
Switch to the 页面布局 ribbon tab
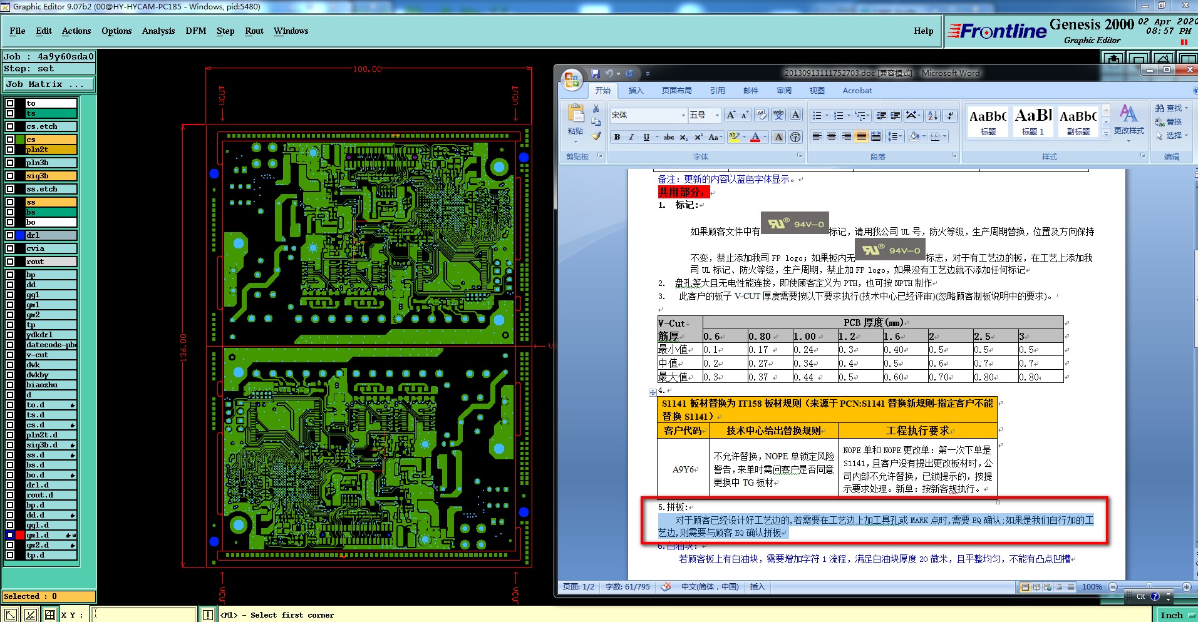point(677,91)
